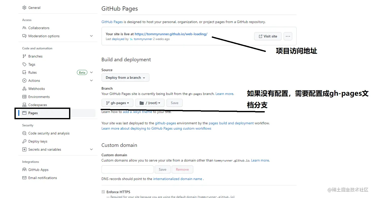374x198 pixels.
Task: Open Code security and analysis
Action: click(x=49, y=133)
